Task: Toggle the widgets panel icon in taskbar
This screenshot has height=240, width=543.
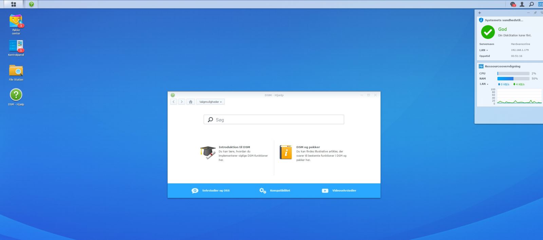Action: (540, 4)
